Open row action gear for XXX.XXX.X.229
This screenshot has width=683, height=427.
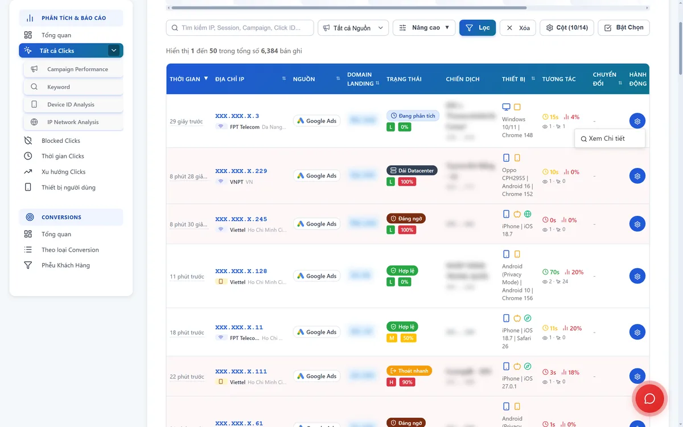[637, 176]
